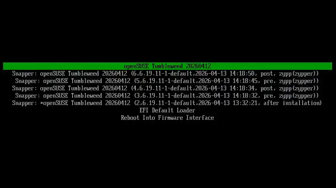
Task: Boot the EFI Default Loader
Action: pos(167,110)
